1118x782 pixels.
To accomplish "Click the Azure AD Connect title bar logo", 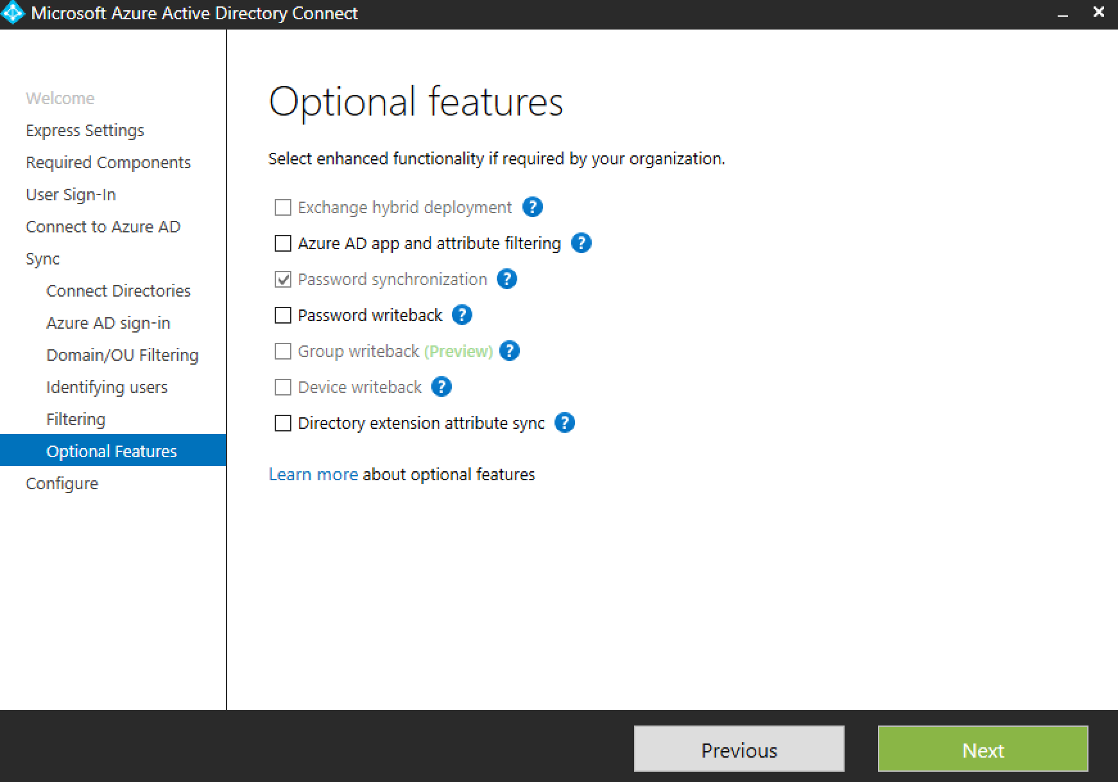I will coord(13,13).
